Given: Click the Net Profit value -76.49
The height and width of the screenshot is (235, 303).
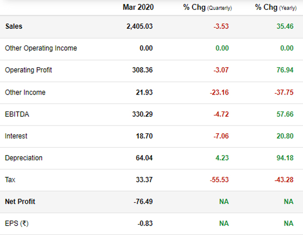Looking at the screenshot, I should [143, 201].
